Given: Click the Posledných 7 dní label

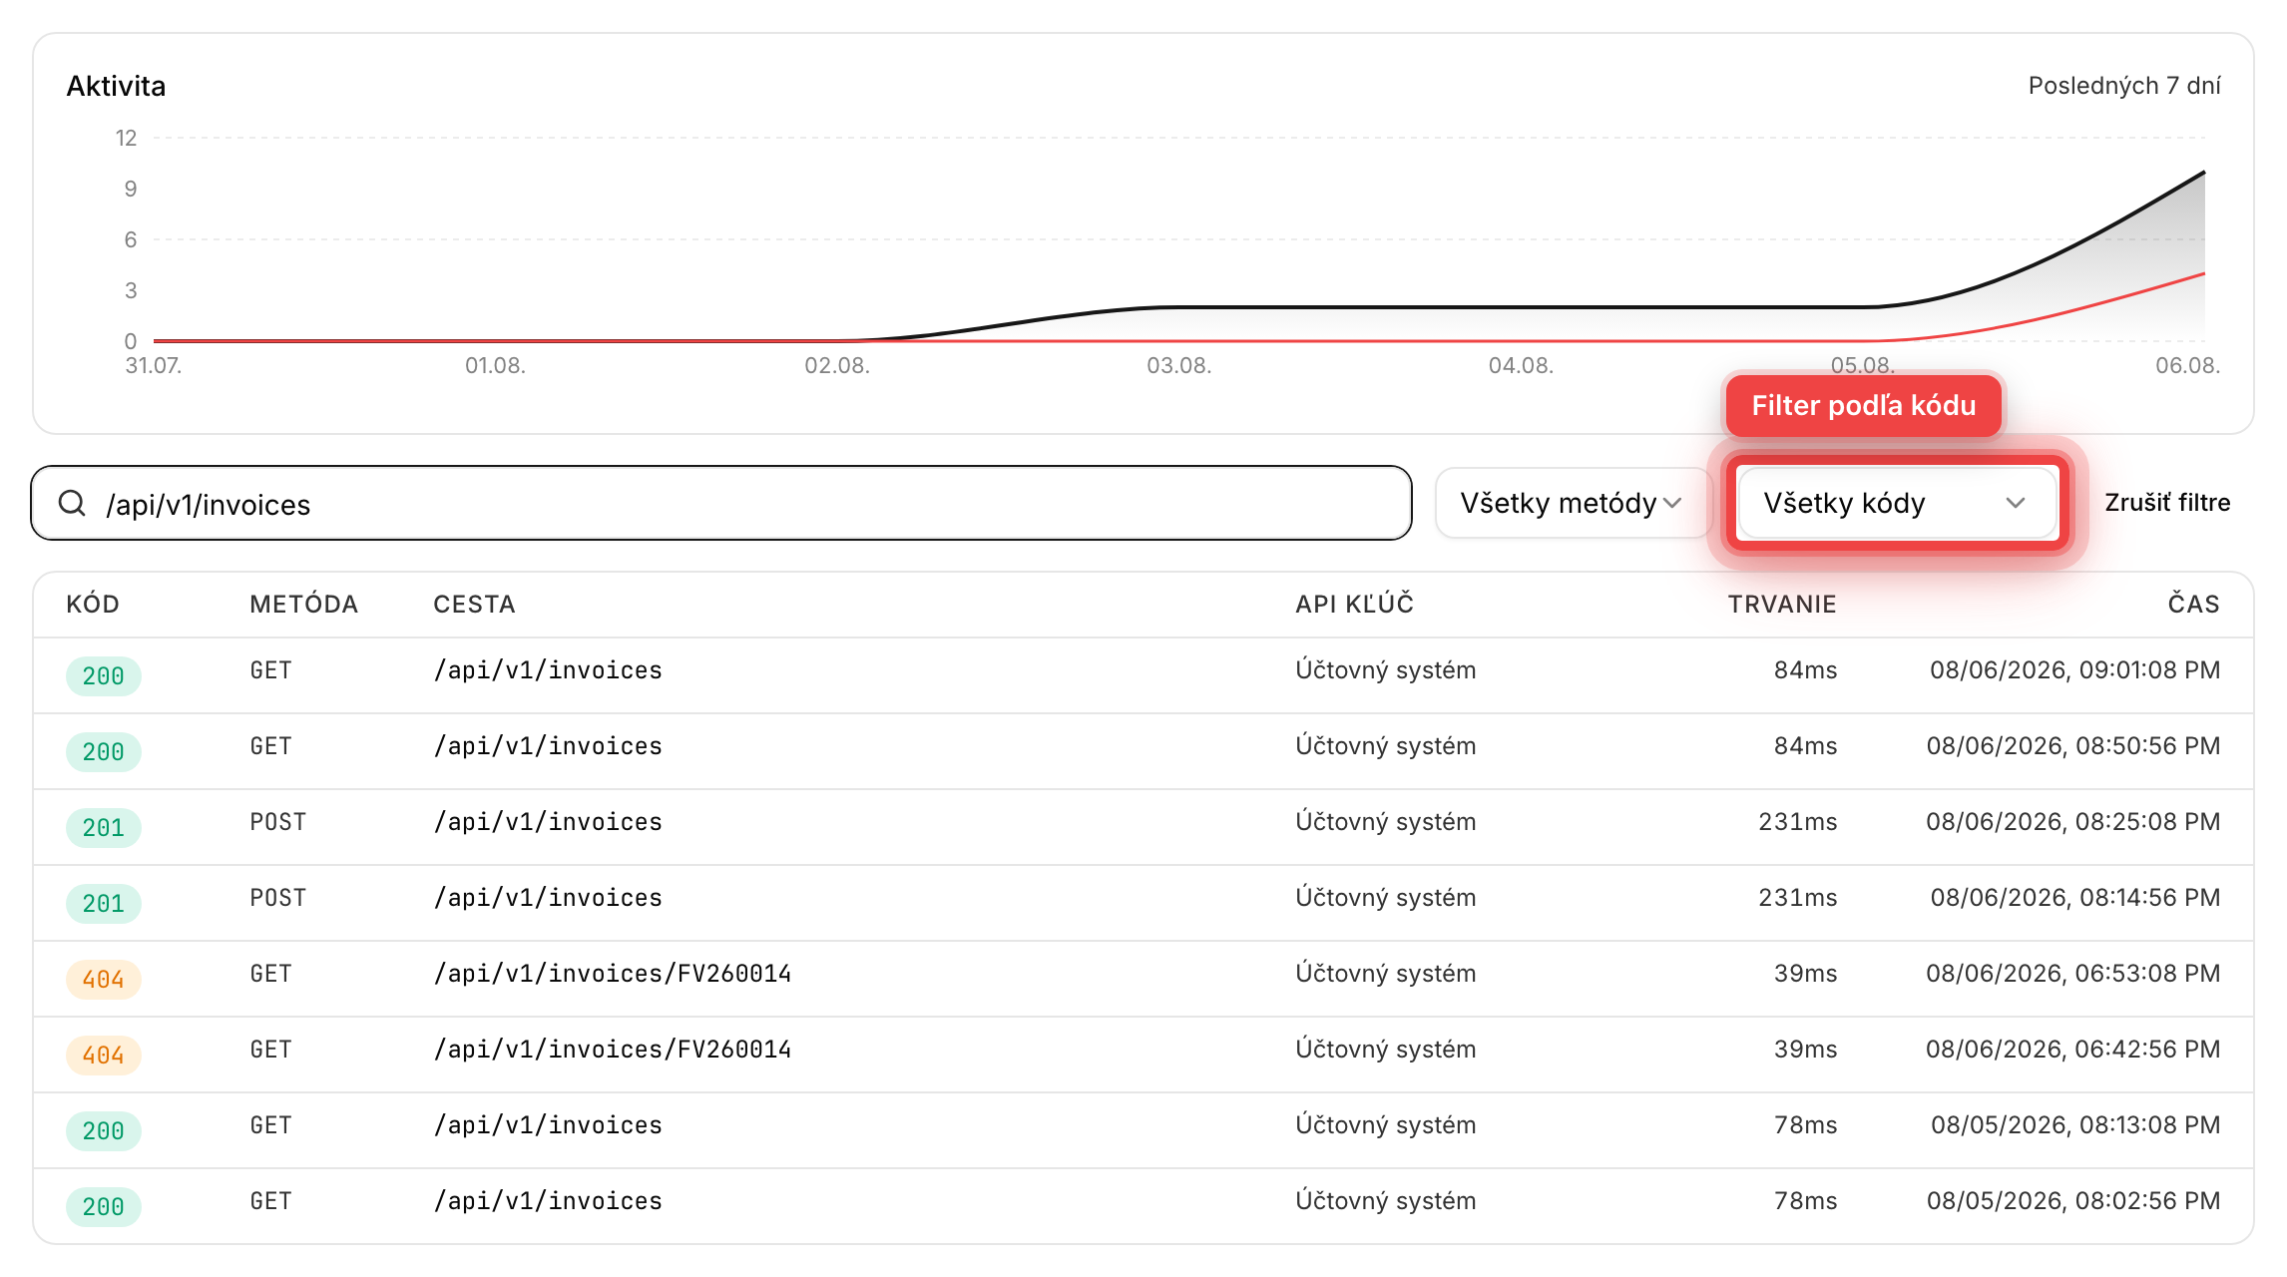Looking at the screenshot, I should [x=2124, y=86].
